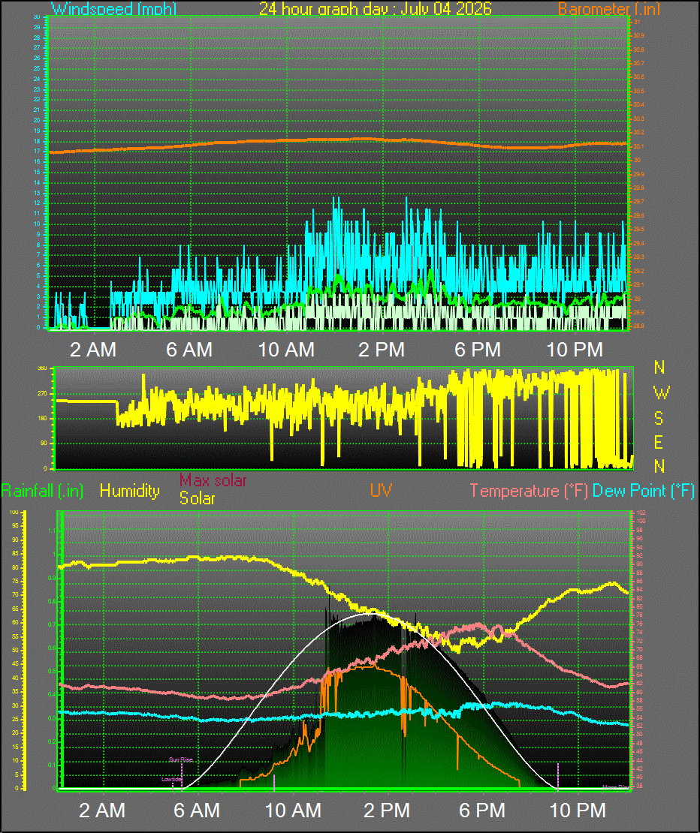Viewport: 700px width, 833px height.
Task: Select '10 PM' under the temperature graph
Action: coord(578,810)
